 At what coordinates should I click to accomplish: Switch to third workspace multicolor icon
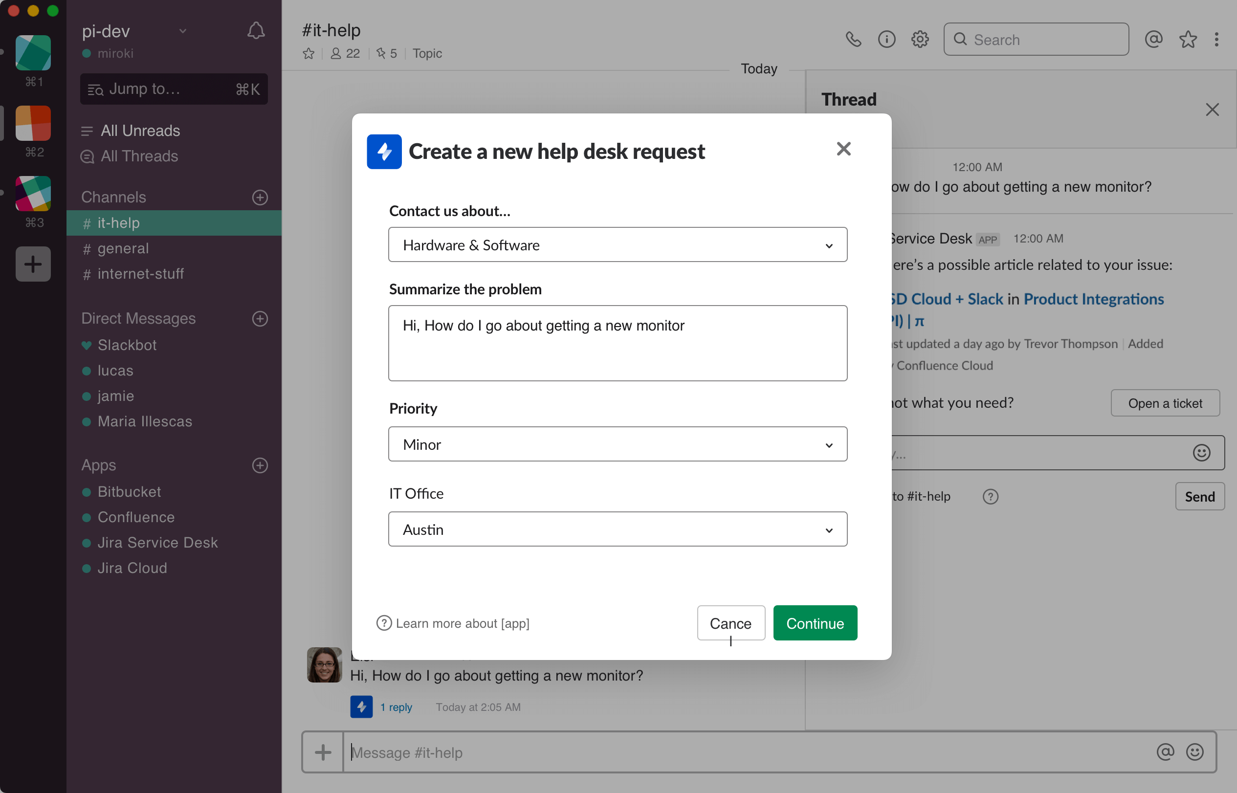pos(33,194)
